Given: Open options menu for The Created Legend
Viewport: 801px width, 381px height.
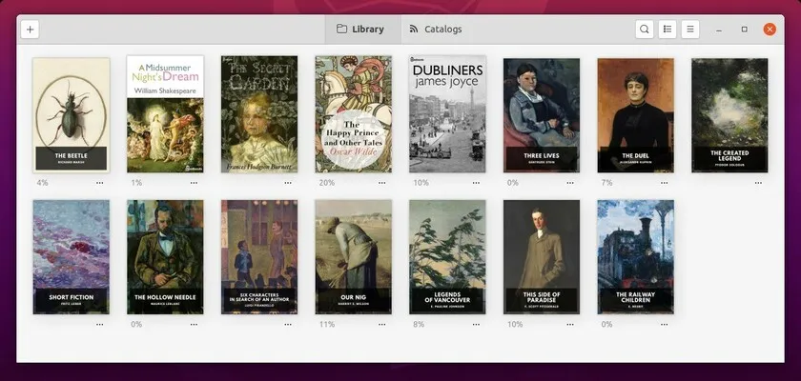Looking at the screenshot, I should tap(758, 183).
